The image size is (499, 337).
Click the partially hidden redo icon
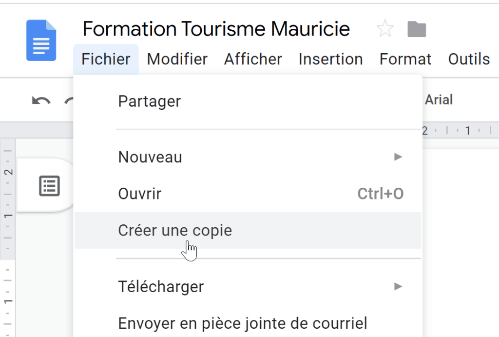click(69, 101)
